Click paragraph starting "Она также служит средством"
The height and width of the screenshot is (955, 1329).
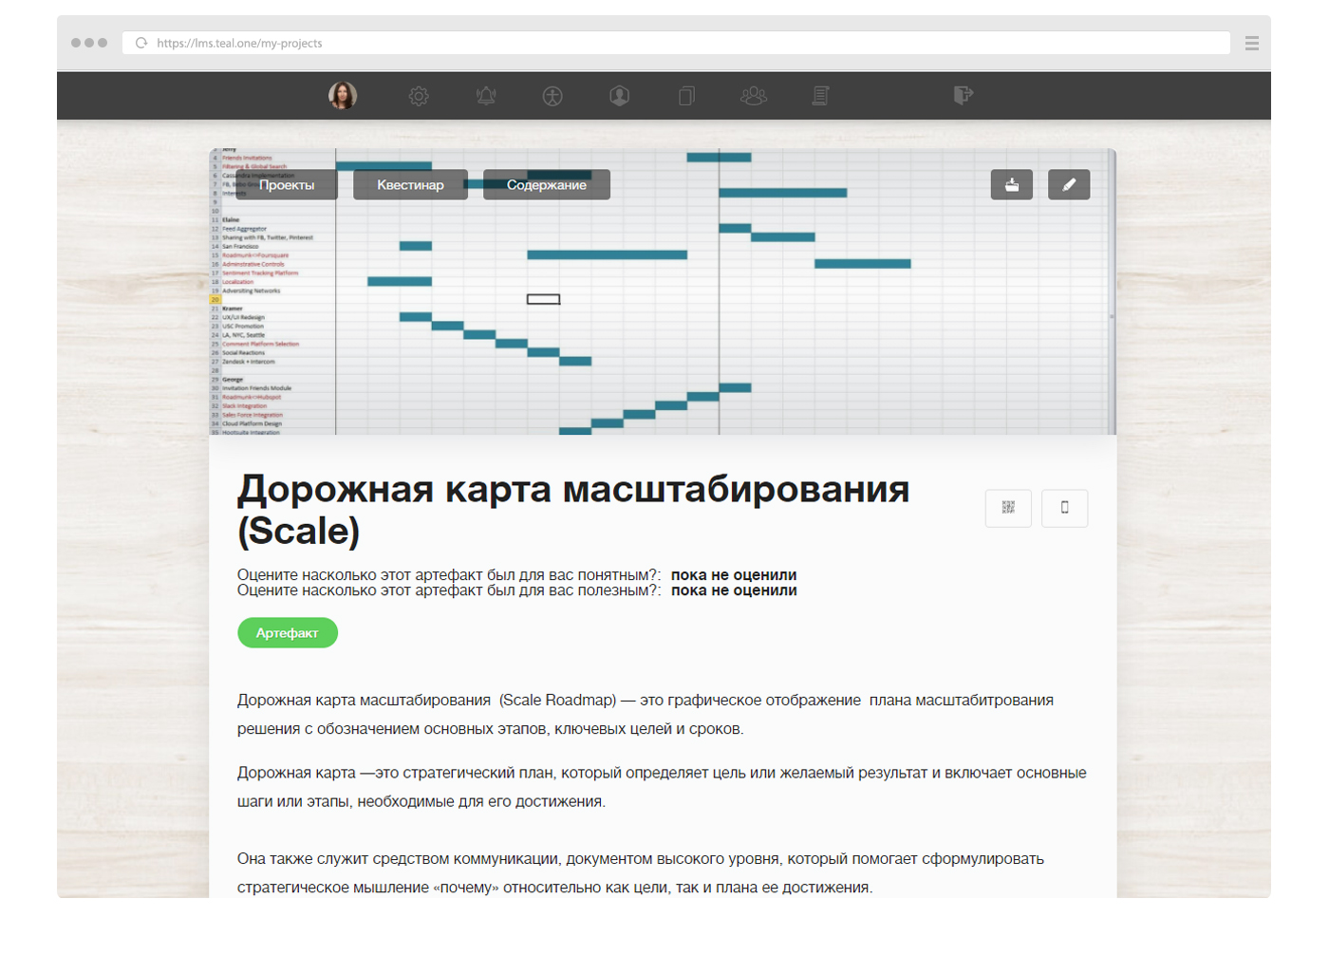coord(641,873)
